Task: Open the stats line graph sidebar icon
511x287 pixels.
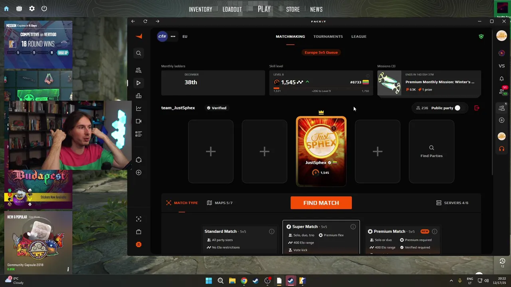Action: click(x=139, y=108)
